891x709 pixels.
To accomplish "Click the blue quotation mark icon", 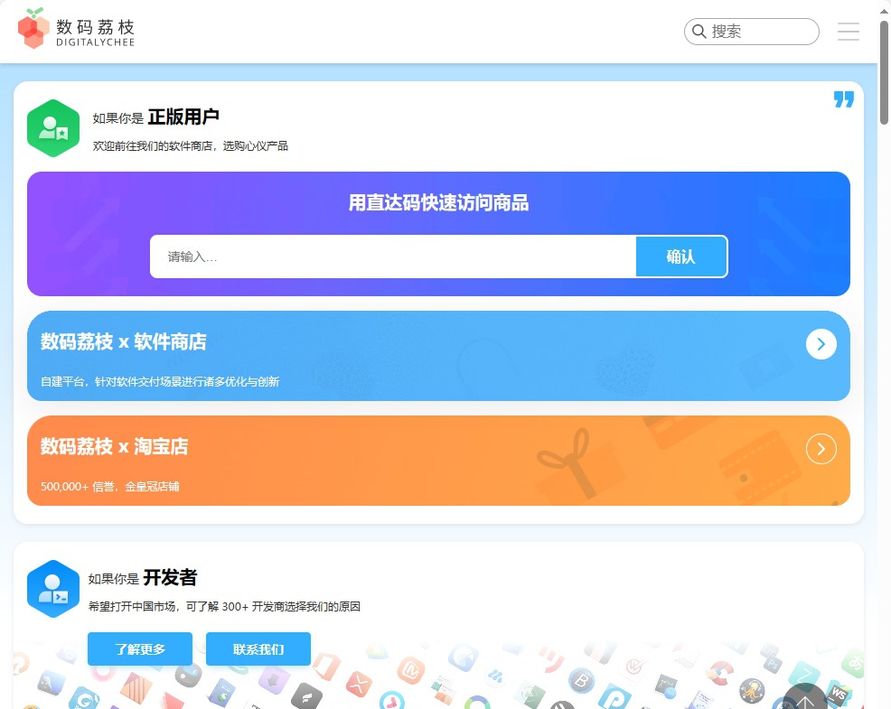I will click(x=843, y=99).
